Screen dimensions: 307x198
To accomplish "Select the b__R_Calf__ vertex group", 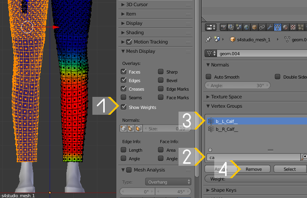I will pos(257,129).
